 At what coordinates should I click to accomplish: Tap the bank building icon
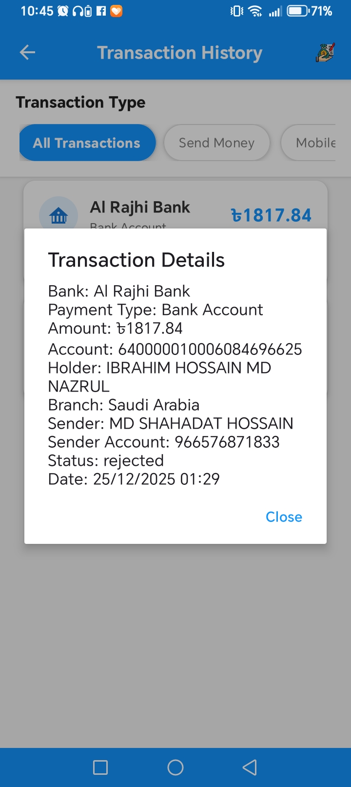pyautogui.click(x=58, y=215)
